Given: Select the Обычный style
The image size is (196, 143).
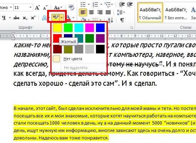Looking at the screenshot, I should 150,12.
